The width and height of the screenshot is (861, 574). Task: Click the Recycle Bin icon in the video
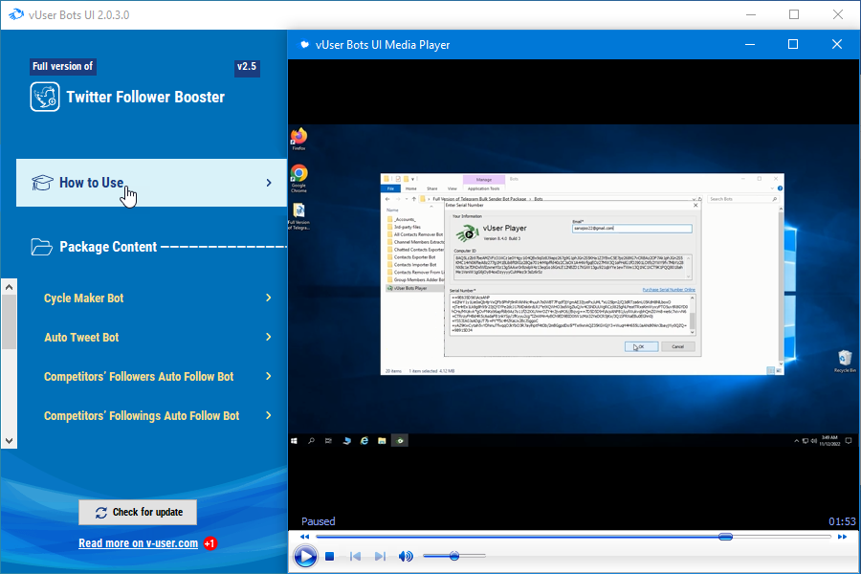pos(845,361)
